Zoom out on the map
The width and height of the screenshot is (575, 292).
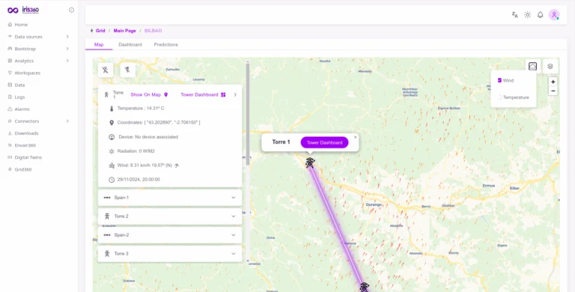coord(553,91)
